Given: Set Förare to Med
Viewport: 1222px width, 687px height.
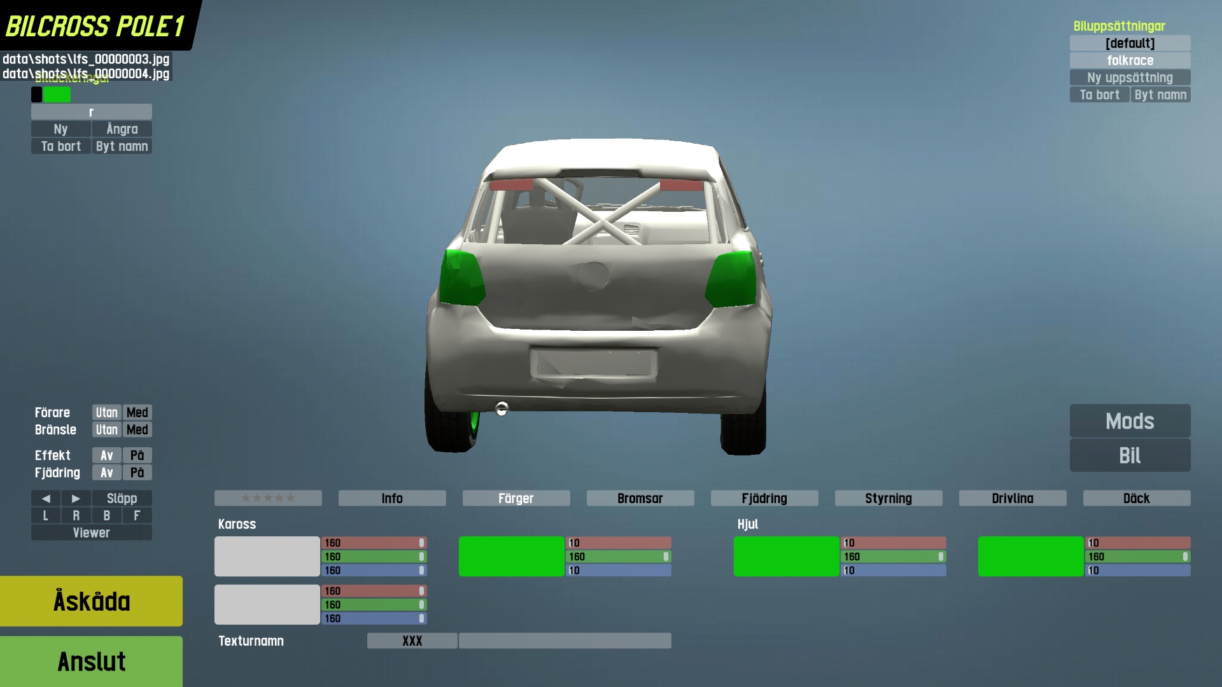Looking at the screenshot, I should (x=137, y=413).
